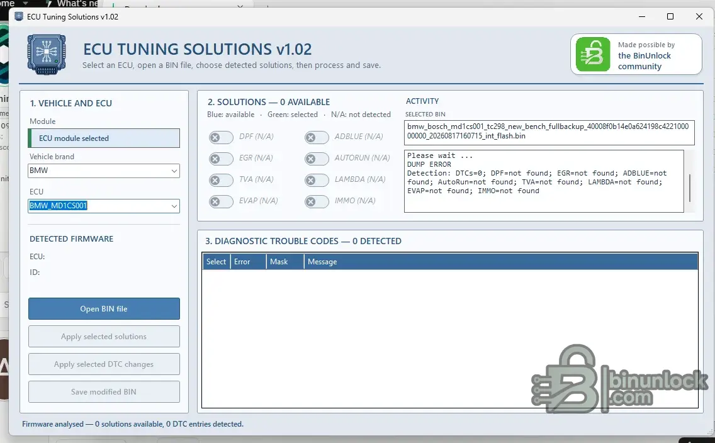Toggle the EGR (N/A) switch
This screenshot has height=443, width=715.
click(x=221, y=159)
